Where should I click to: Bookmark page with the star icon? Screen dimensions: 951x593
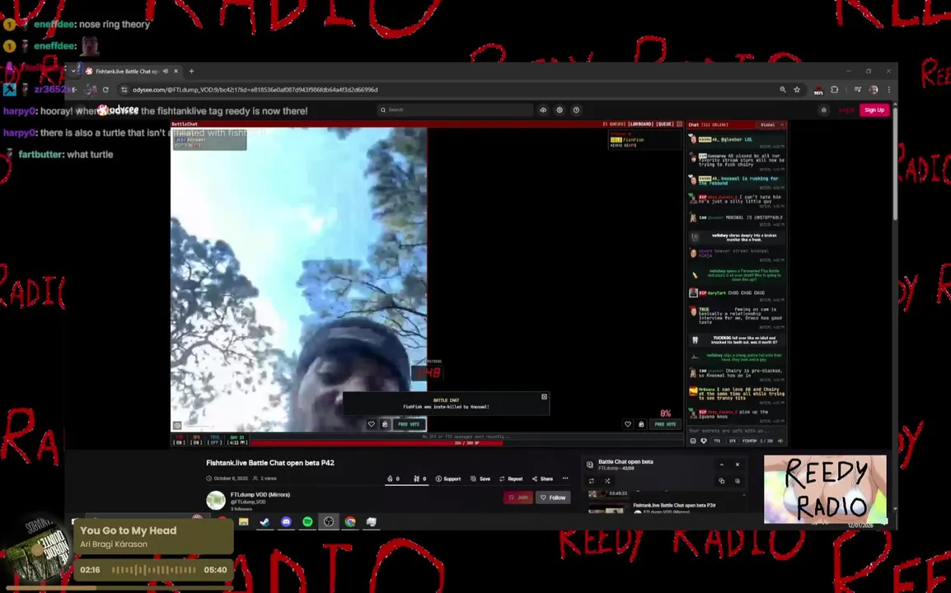click(797, 90)
